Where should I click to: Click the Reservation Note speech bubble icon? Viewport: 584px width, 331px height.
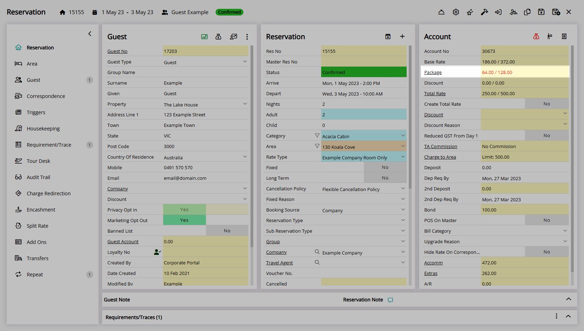pyautogui.click(x=390, y=300)
